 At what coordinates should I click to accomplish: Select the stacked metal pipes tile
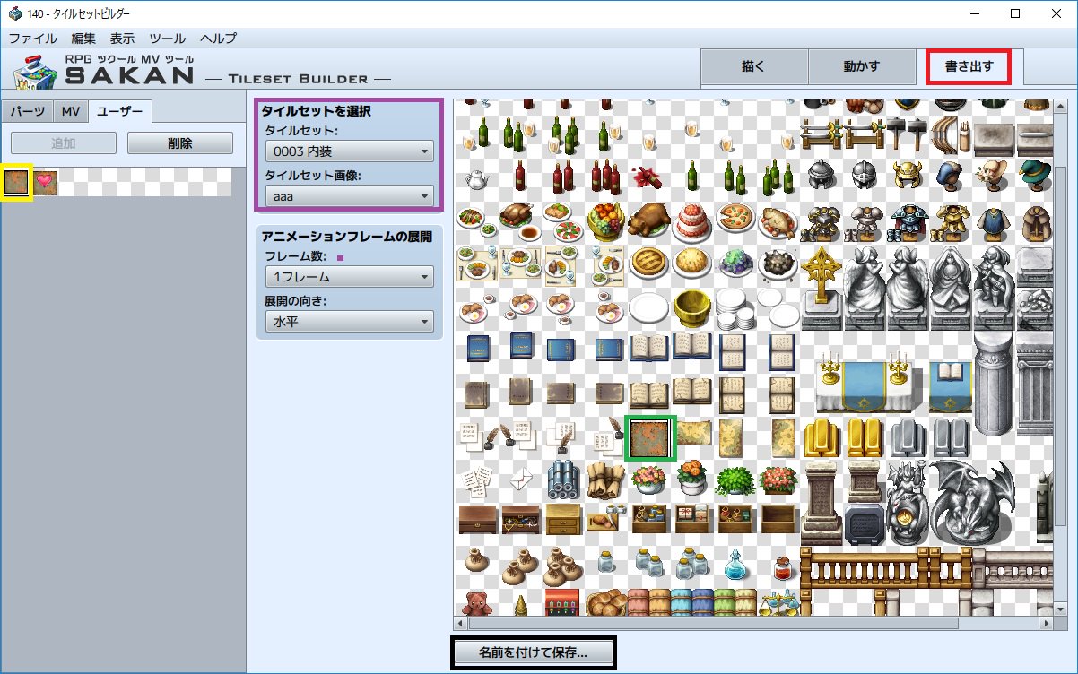[563, 481]
